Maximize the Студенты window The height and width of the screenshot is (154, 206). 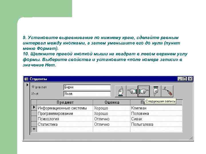pos(185,79)
